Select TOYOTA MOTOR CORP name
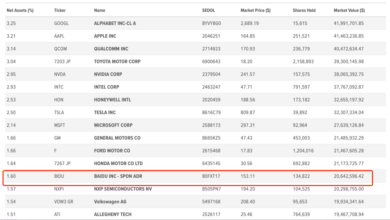390x220 pixels. (117, 61)
